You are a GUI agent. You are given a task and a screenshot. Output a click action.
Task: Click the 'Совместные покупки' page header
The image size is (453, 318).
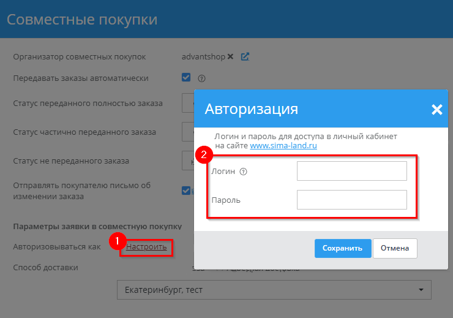point(82,20)
